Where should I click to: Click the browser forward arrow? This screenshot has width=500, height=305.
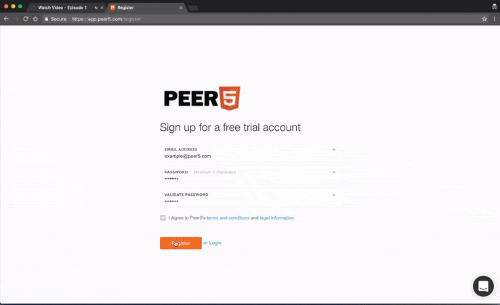(16, 19)
